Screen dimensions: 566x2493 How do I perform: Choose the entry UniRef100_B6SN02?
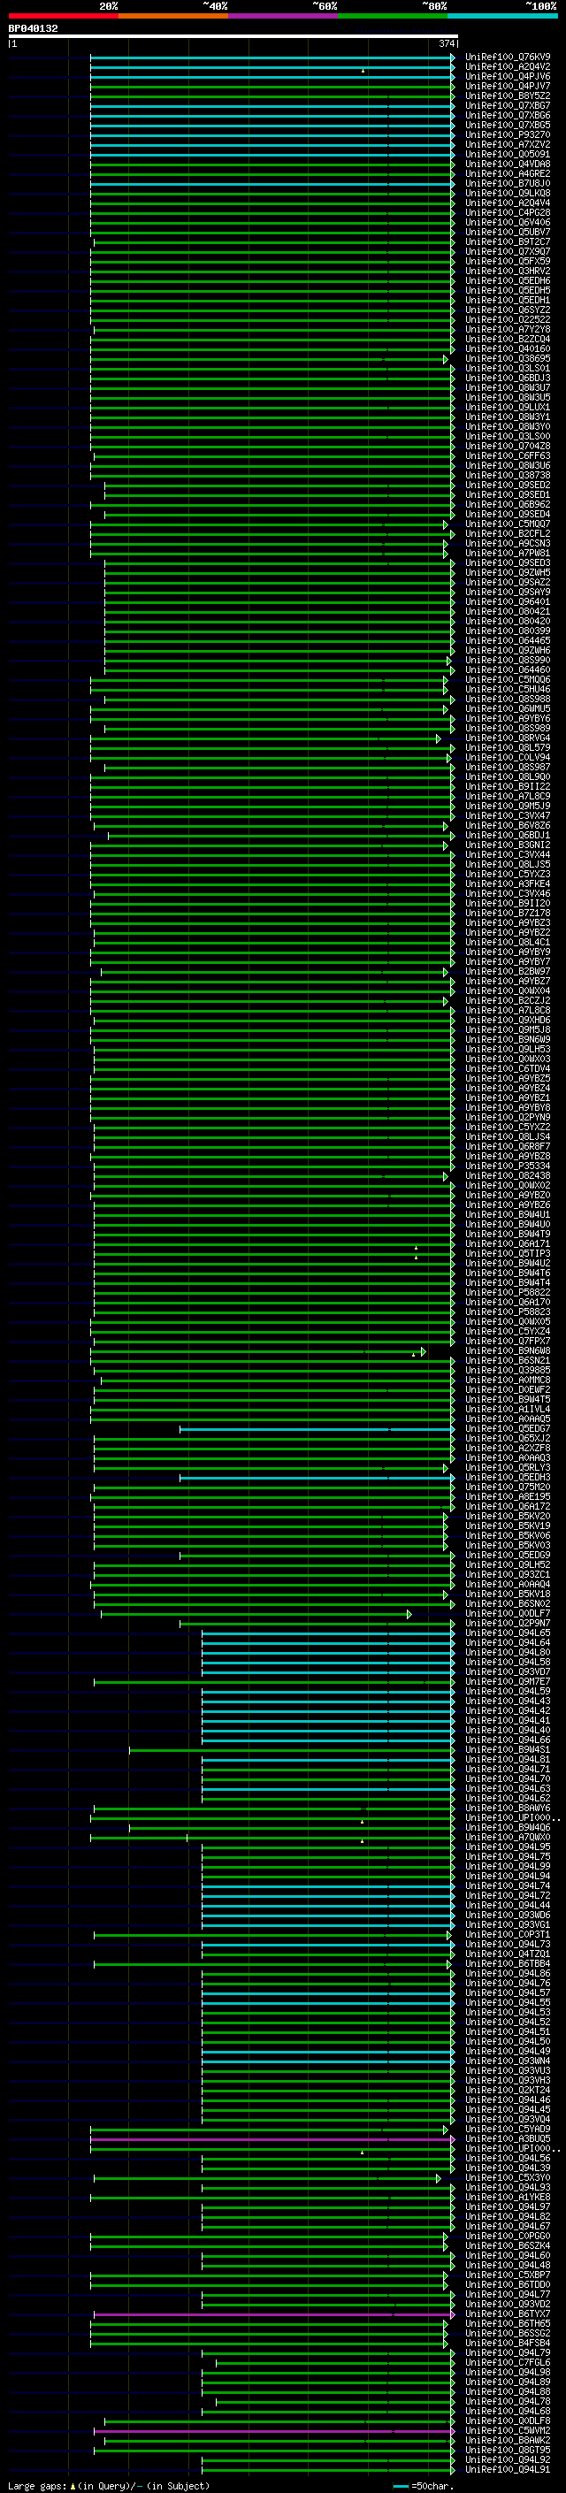[x=508, y=1604]
